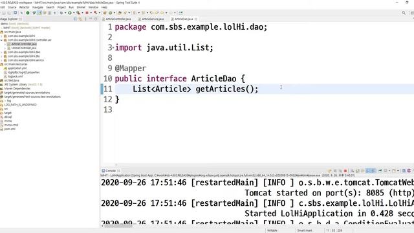Image resolution: width=414 pixels, height=233 pixels.
Task: Click Started LolHiApplication log line in Console
Action: coord(329,214)
